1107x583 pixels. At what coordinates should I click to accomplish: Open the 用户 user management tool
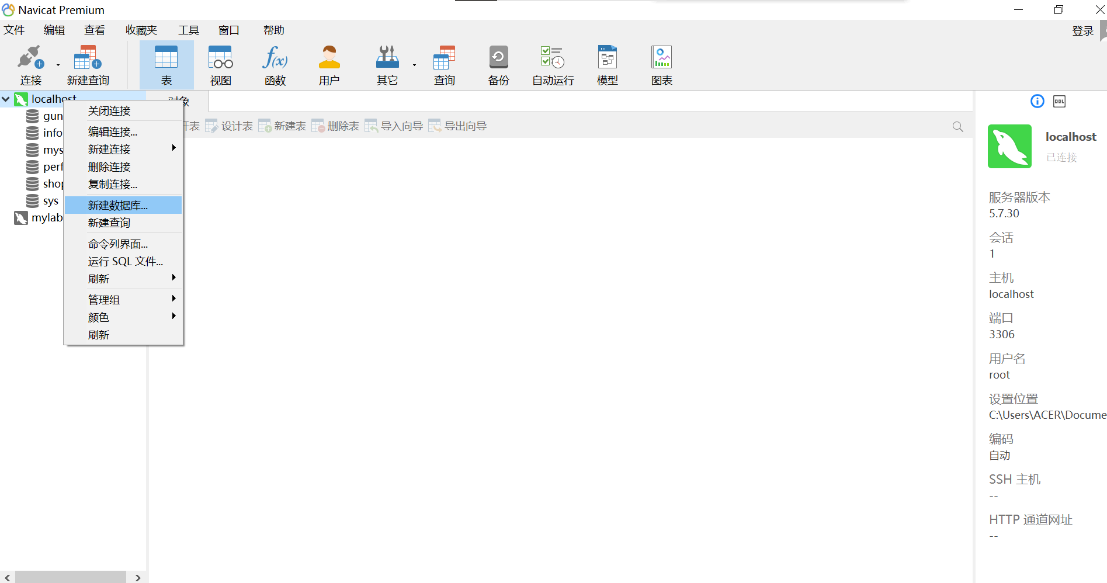329,64
